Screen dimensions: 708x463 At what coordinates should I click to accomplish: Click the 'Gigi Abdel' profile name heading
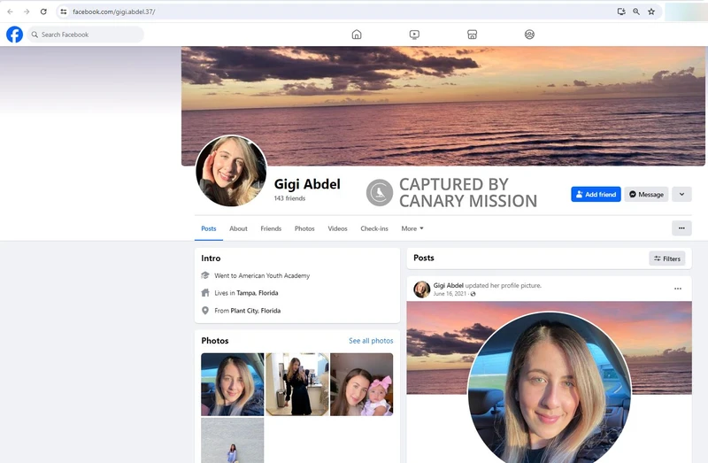[307, 184]
